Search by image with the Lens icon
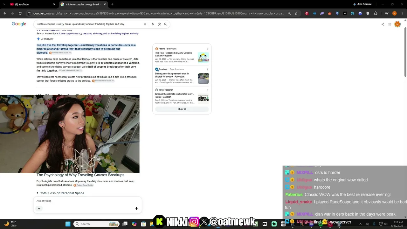 click(x=159, y=24)
